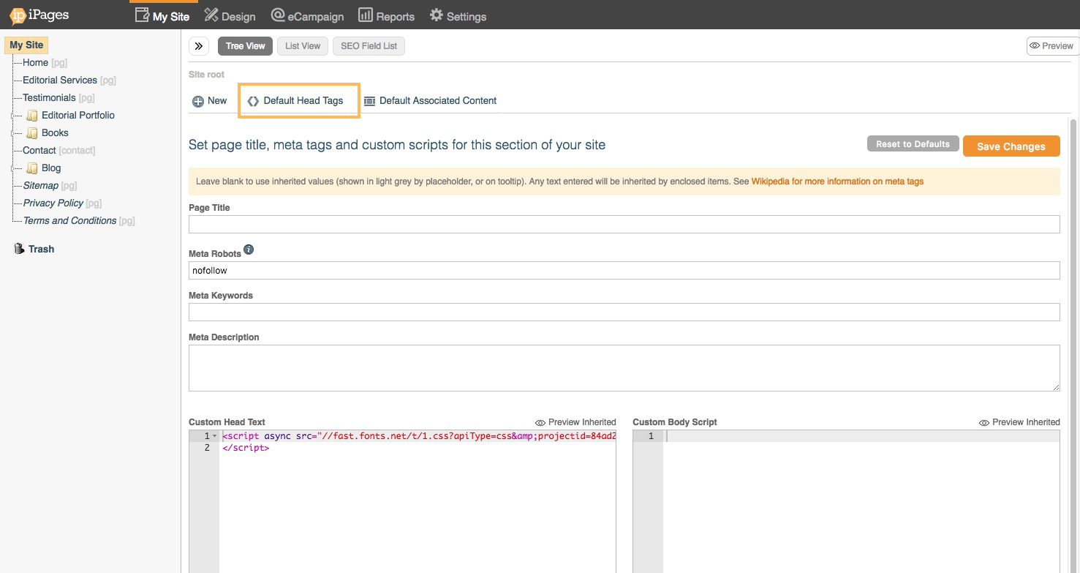Toggle Preview Inherited for Custom Body Script

click(x=1019, y=422)
